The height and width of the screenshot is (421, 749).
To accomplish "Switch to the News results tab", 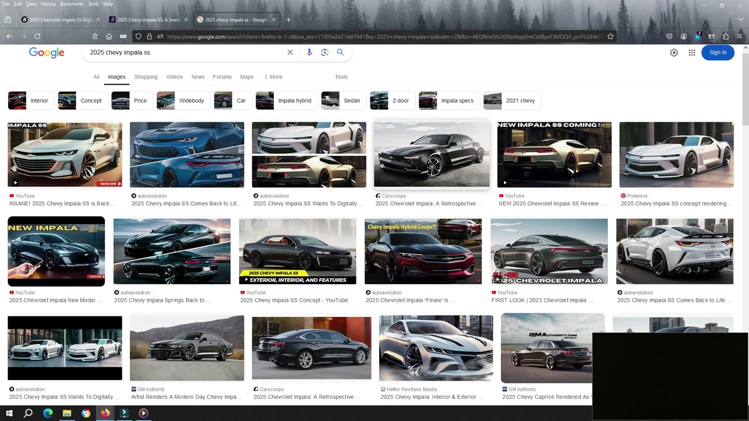I will tap(198, 77).
